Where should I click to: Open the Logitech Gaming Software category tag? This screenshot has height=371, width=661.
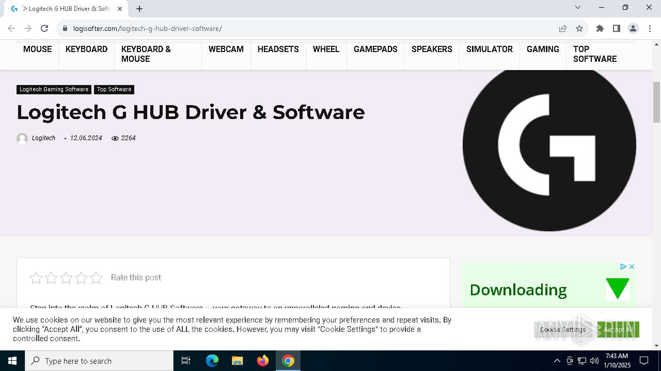pyautogui.click(x=54, y=90)
